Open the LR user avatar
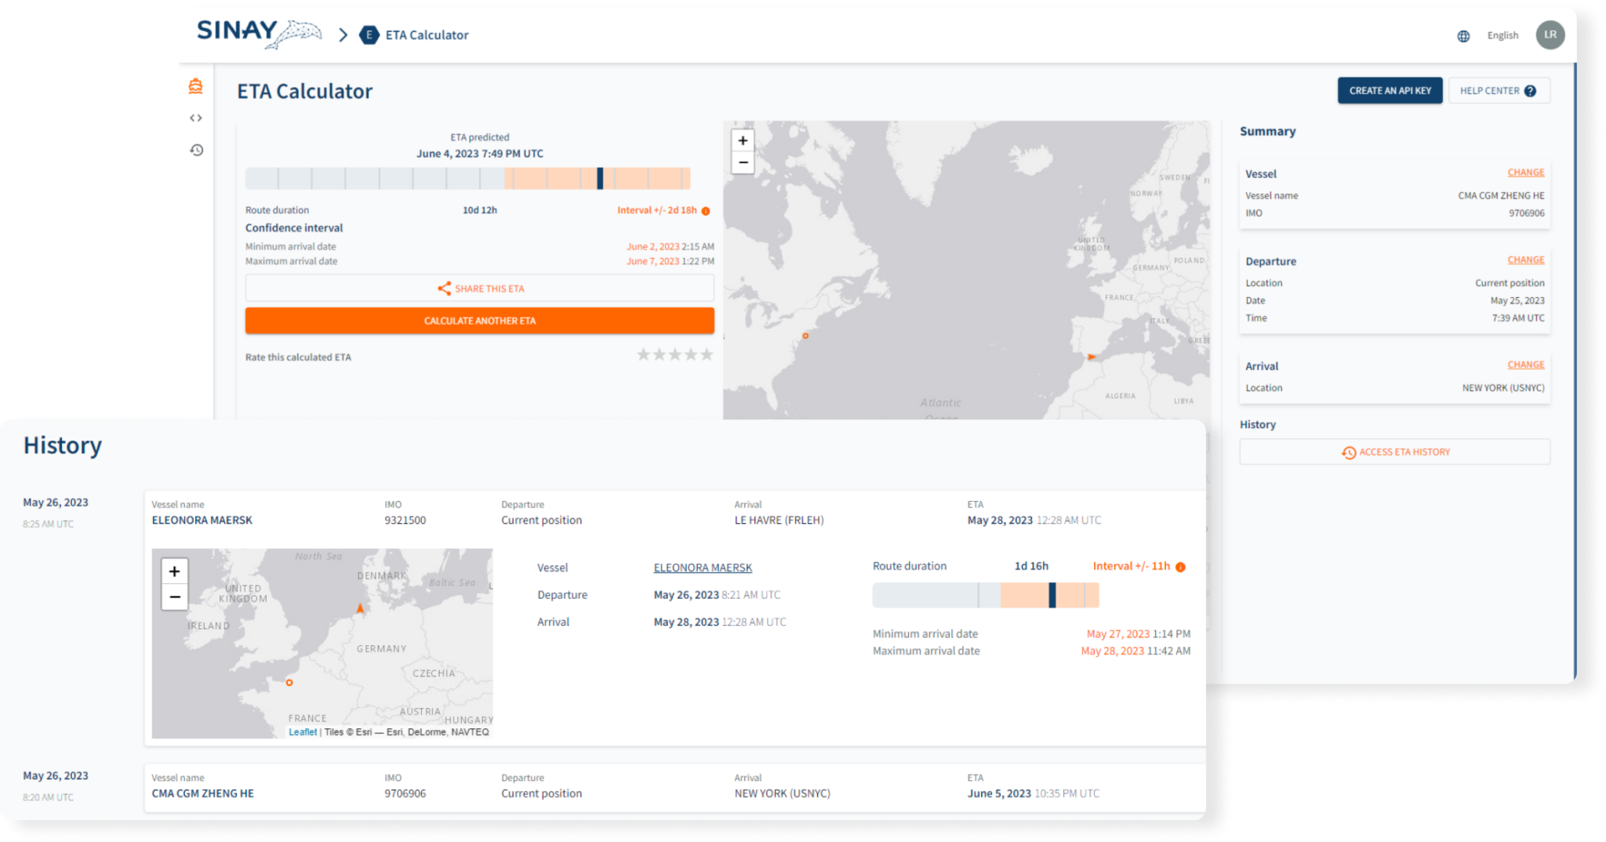The height and width of the screenshot is (842, 1606). [x=1550, y=34]
